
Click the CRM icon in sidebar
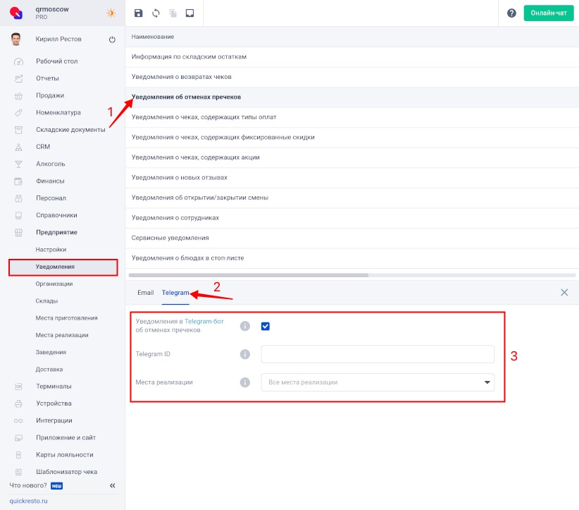18,147
